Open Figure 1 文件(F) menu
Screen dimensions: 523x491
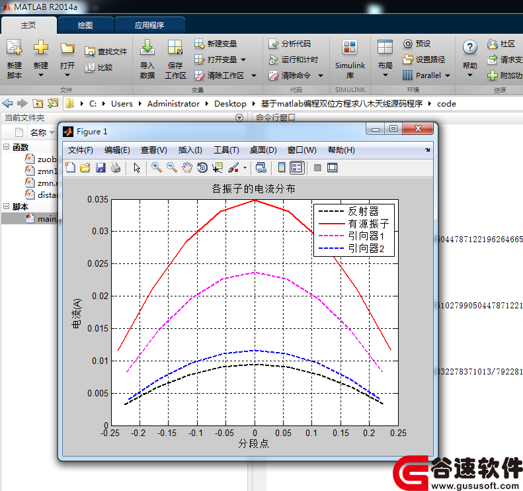point(81,150)
